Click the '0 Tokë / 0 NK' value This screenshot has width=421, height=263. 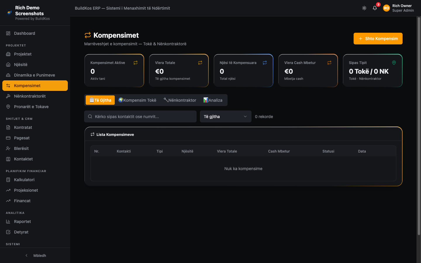click(x=369, y=71)
